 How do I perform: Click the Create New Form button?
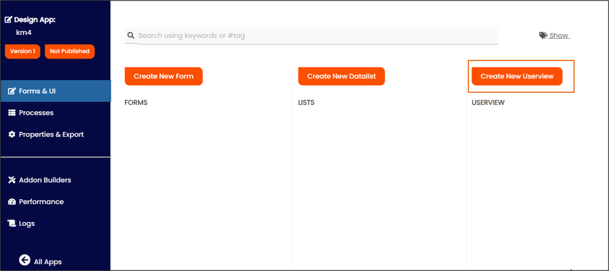pyautogui.click(x=164, y=76)
